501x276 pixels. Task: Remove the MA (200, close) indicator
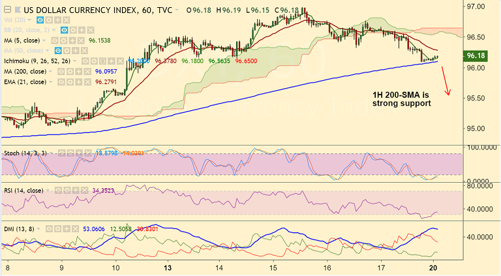point(87,72)
